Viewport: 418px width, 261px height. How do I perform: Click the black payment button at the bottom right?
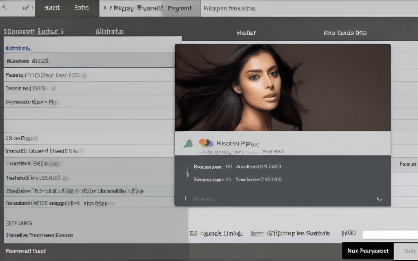(367, 251)
